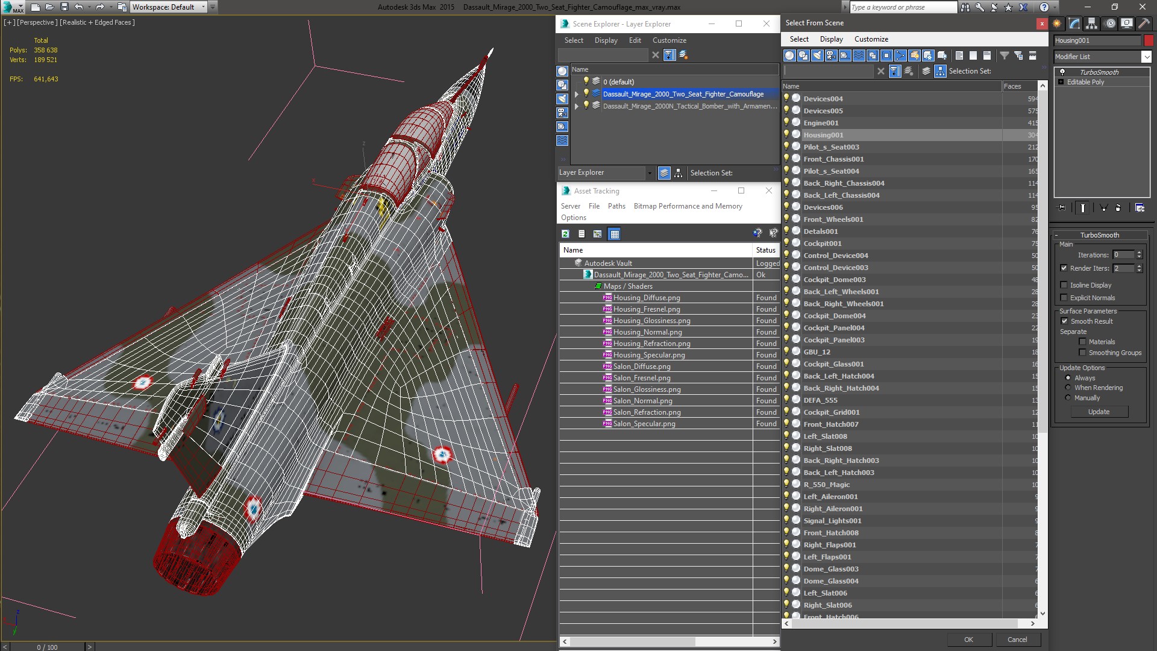
Task: Enable the Render Iters checkbox
Action: [x=1064, y=268]
